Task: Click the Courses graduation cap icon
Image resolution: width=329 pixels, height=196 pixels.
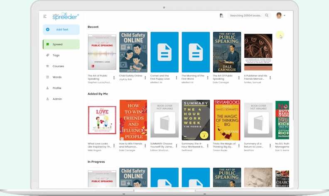Action: tap(48, 66)
